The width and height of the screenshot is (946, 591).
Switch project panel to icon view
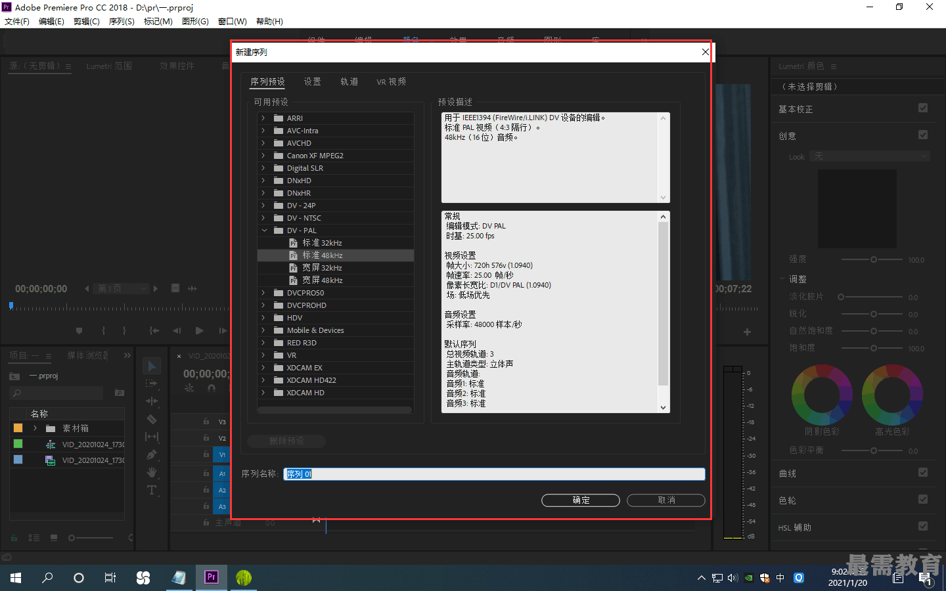click(x=54, y=538)
